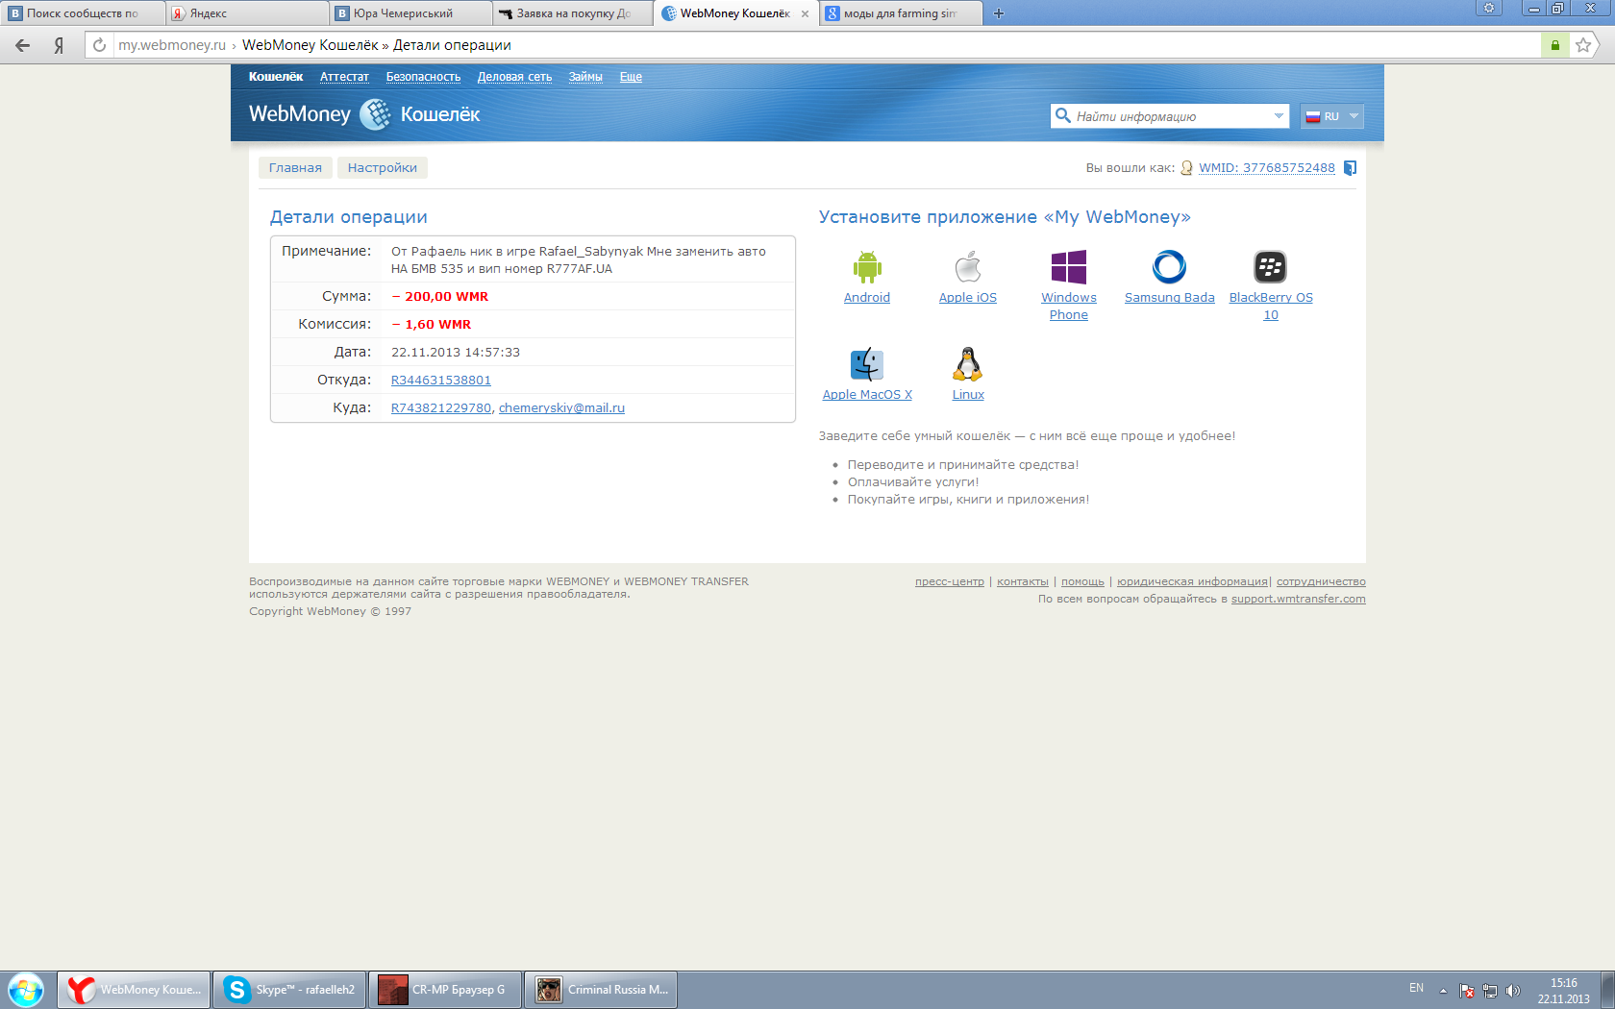The width and height of the screenshot is (1615, 1009).
Task: Click the Windows Start orb
Action: pyautogui.click(x=26, y=990)
